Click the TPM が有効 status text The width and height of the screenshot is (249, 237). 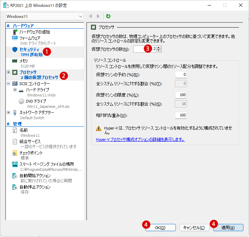click(32, 55)
